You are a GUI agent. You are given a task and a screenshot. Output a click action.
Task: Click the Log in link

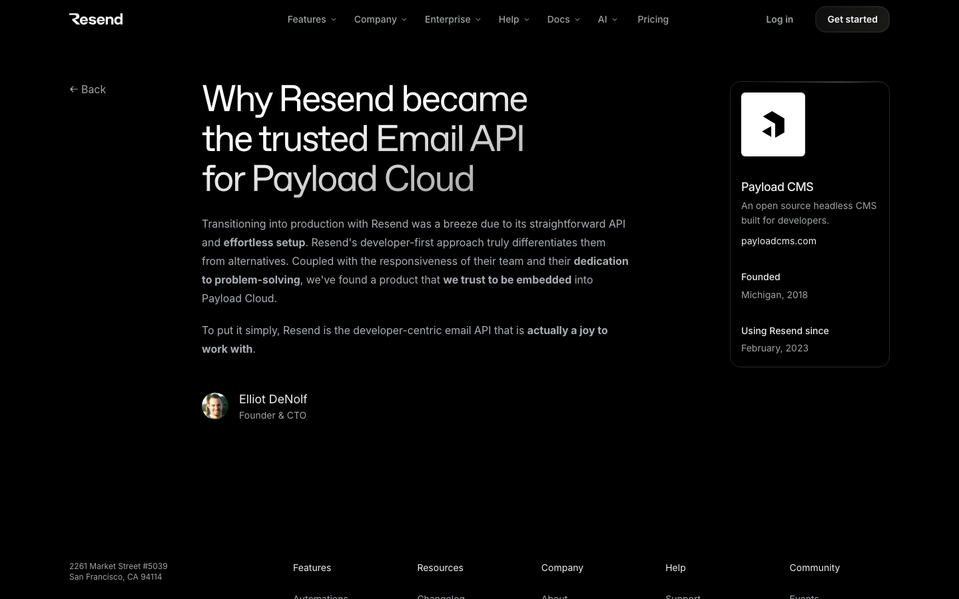(779, 19)
